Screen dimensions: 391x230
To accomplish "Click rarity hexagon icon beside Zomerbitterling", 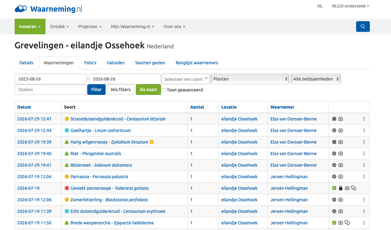I will [x=67, y=200].
